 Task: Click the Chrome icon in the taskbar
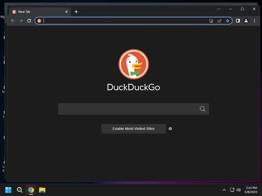31,190
